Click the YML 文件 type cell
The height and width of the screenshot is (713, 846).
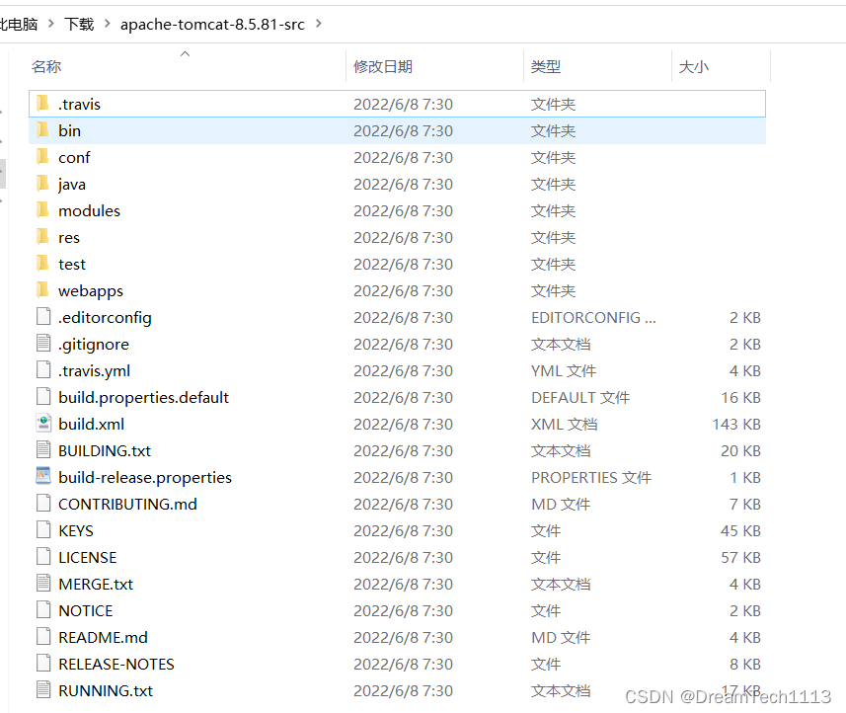pos(564,370)
